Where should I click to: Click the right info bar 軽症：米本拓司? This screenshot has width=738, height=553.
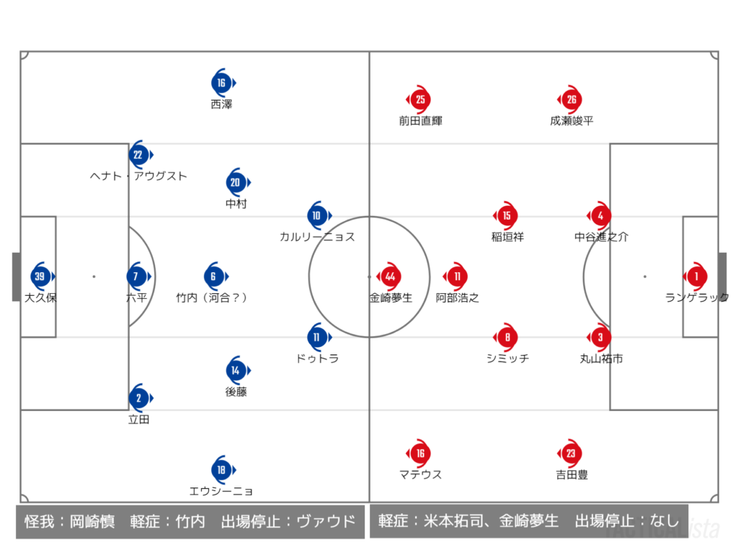(529, 521)
